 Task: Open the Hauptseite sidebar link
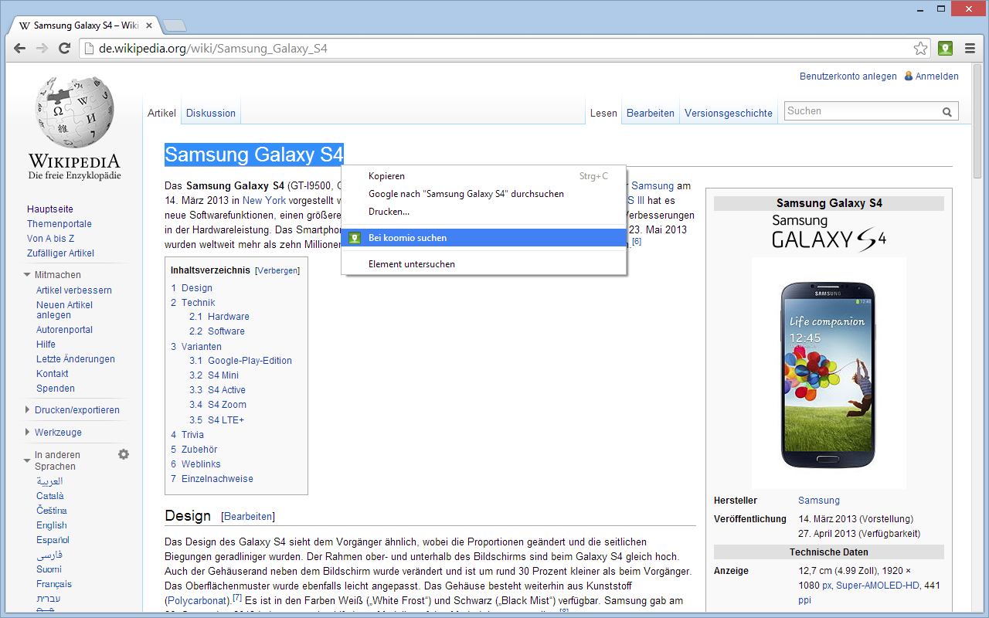(x=50, y=209)
